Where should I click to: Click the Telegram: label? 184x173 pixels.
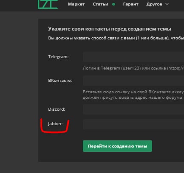tap(58, 57)
